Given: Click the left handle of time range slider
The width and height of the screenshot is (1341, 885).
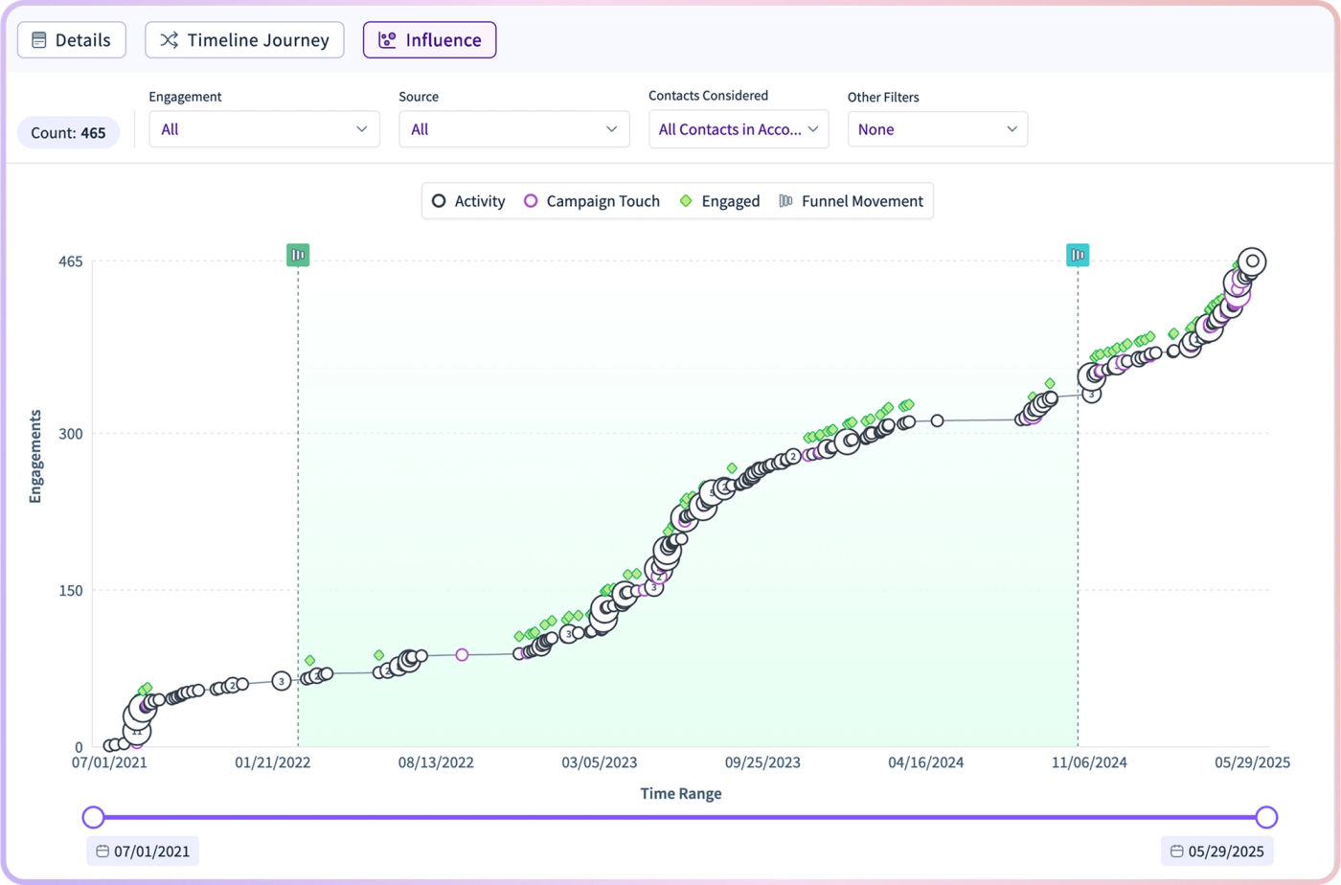Looking at the screenshot, I should (x=93, y=817).
